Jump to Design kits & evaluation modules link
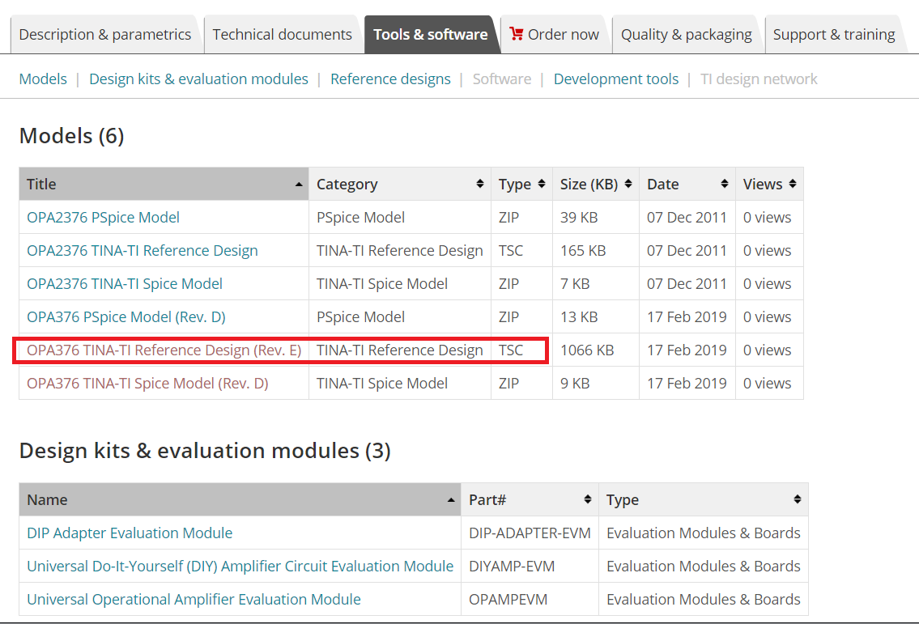 (198, 79)
